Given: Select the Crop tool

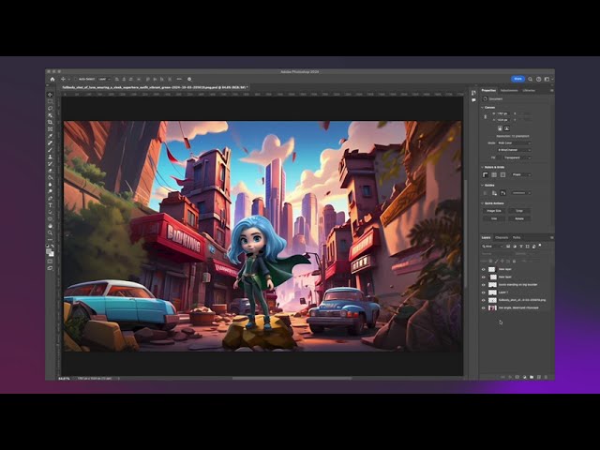Looking at the screenshot, I should (51, 122).
